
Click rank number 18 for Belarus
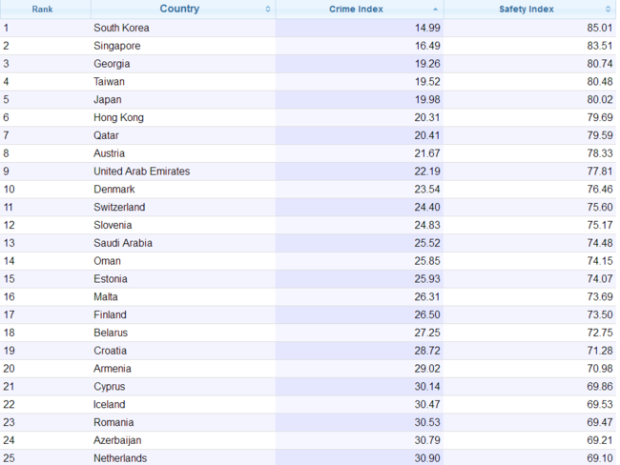pos(8,333)
